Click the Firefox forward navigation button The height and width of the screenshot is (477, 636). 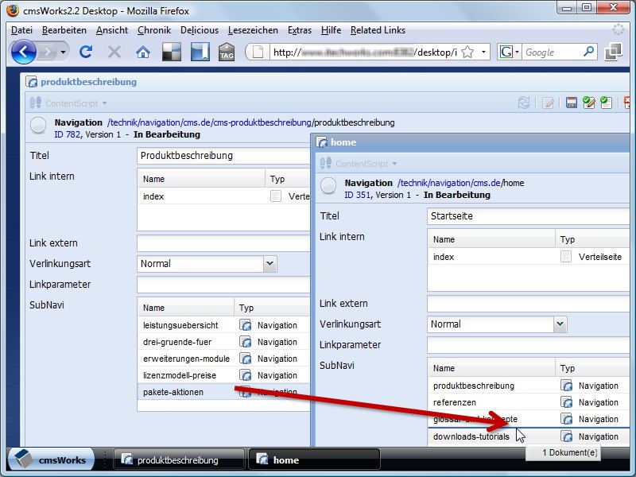click(48, 52)
